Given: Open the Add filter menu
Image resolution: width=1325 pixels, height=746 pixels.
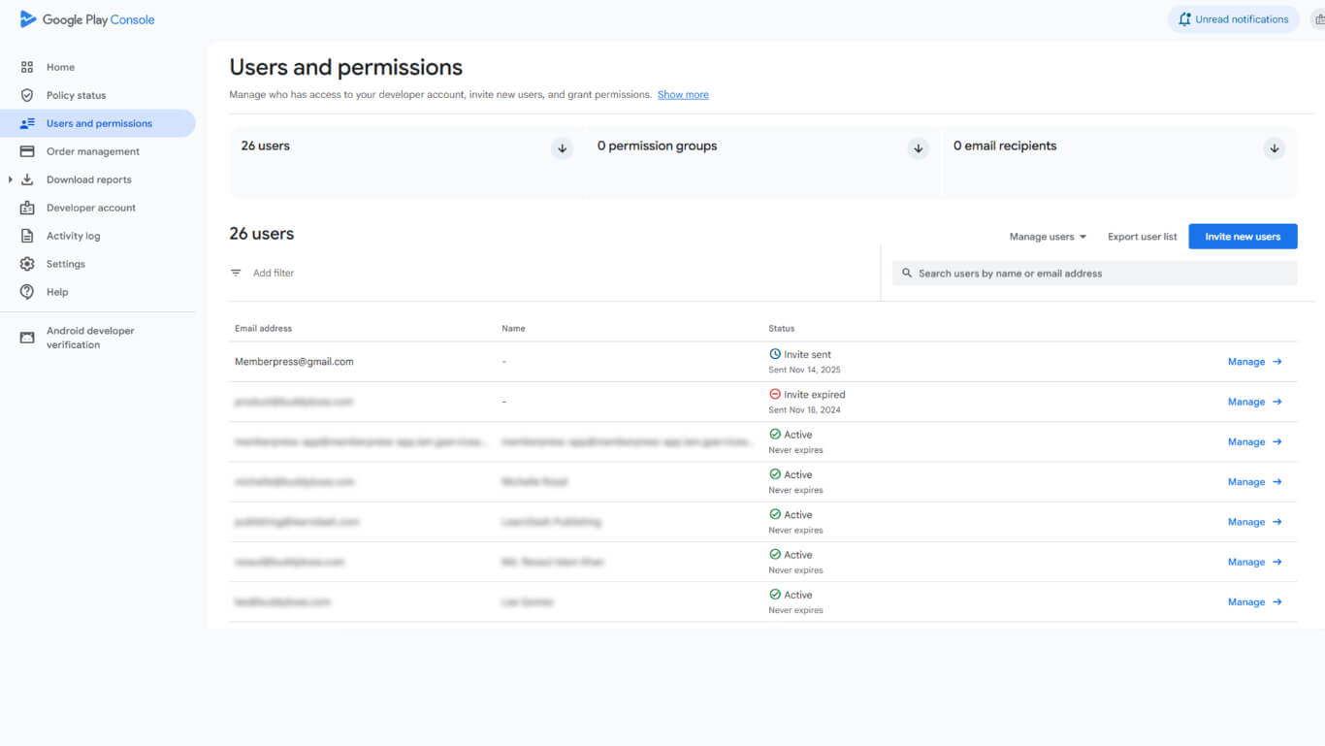Looking at the screenshot, I should (x=262, y=273).
